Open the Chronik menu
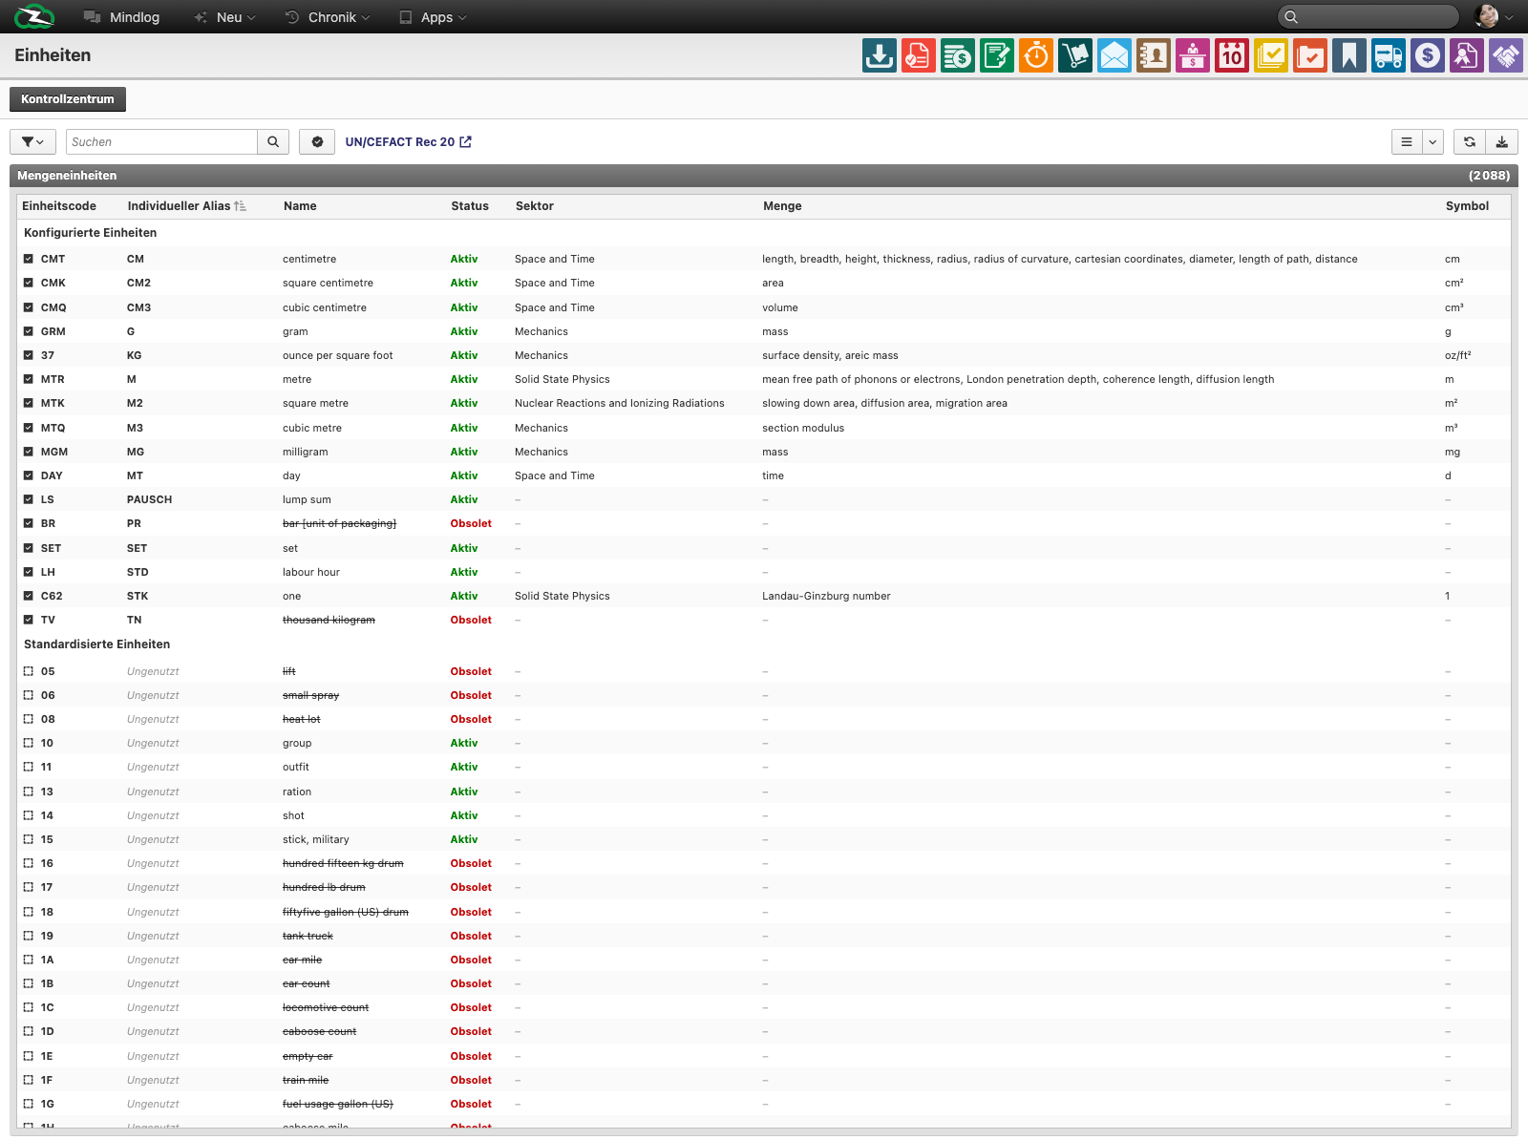The image size is (1528, 1140). click(328, 17)
